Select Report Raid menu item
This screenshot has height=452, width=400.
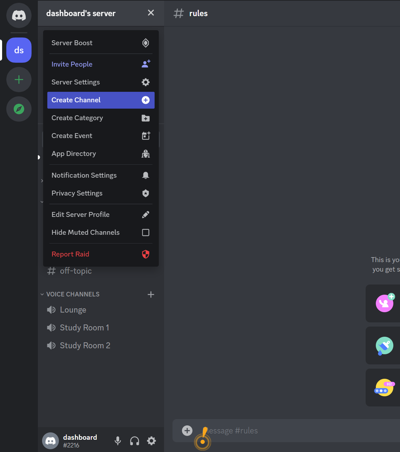[x=101, y=254]
